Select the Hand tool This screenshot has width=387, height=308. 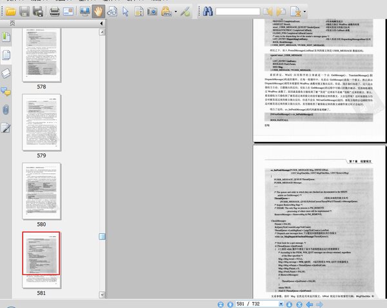pos(98,12)
